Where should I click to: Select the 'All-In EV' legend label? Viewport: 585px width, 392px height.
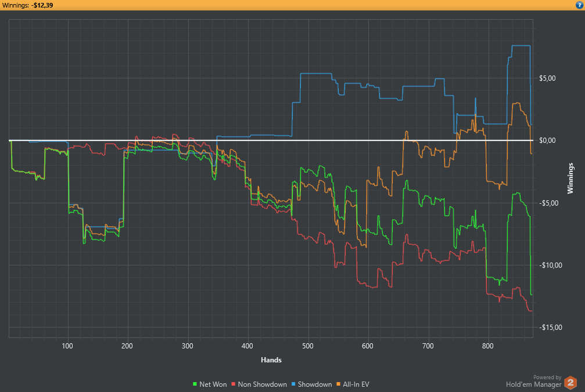point(356,384)
